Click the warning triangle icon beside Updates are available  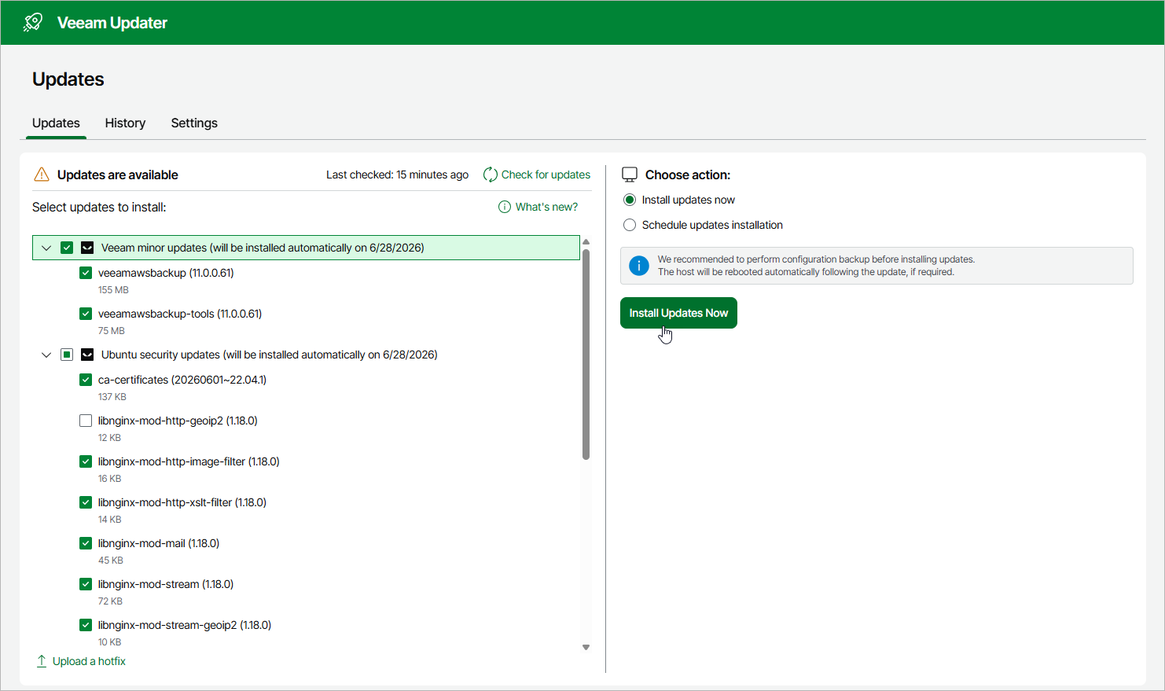point(42,175)
